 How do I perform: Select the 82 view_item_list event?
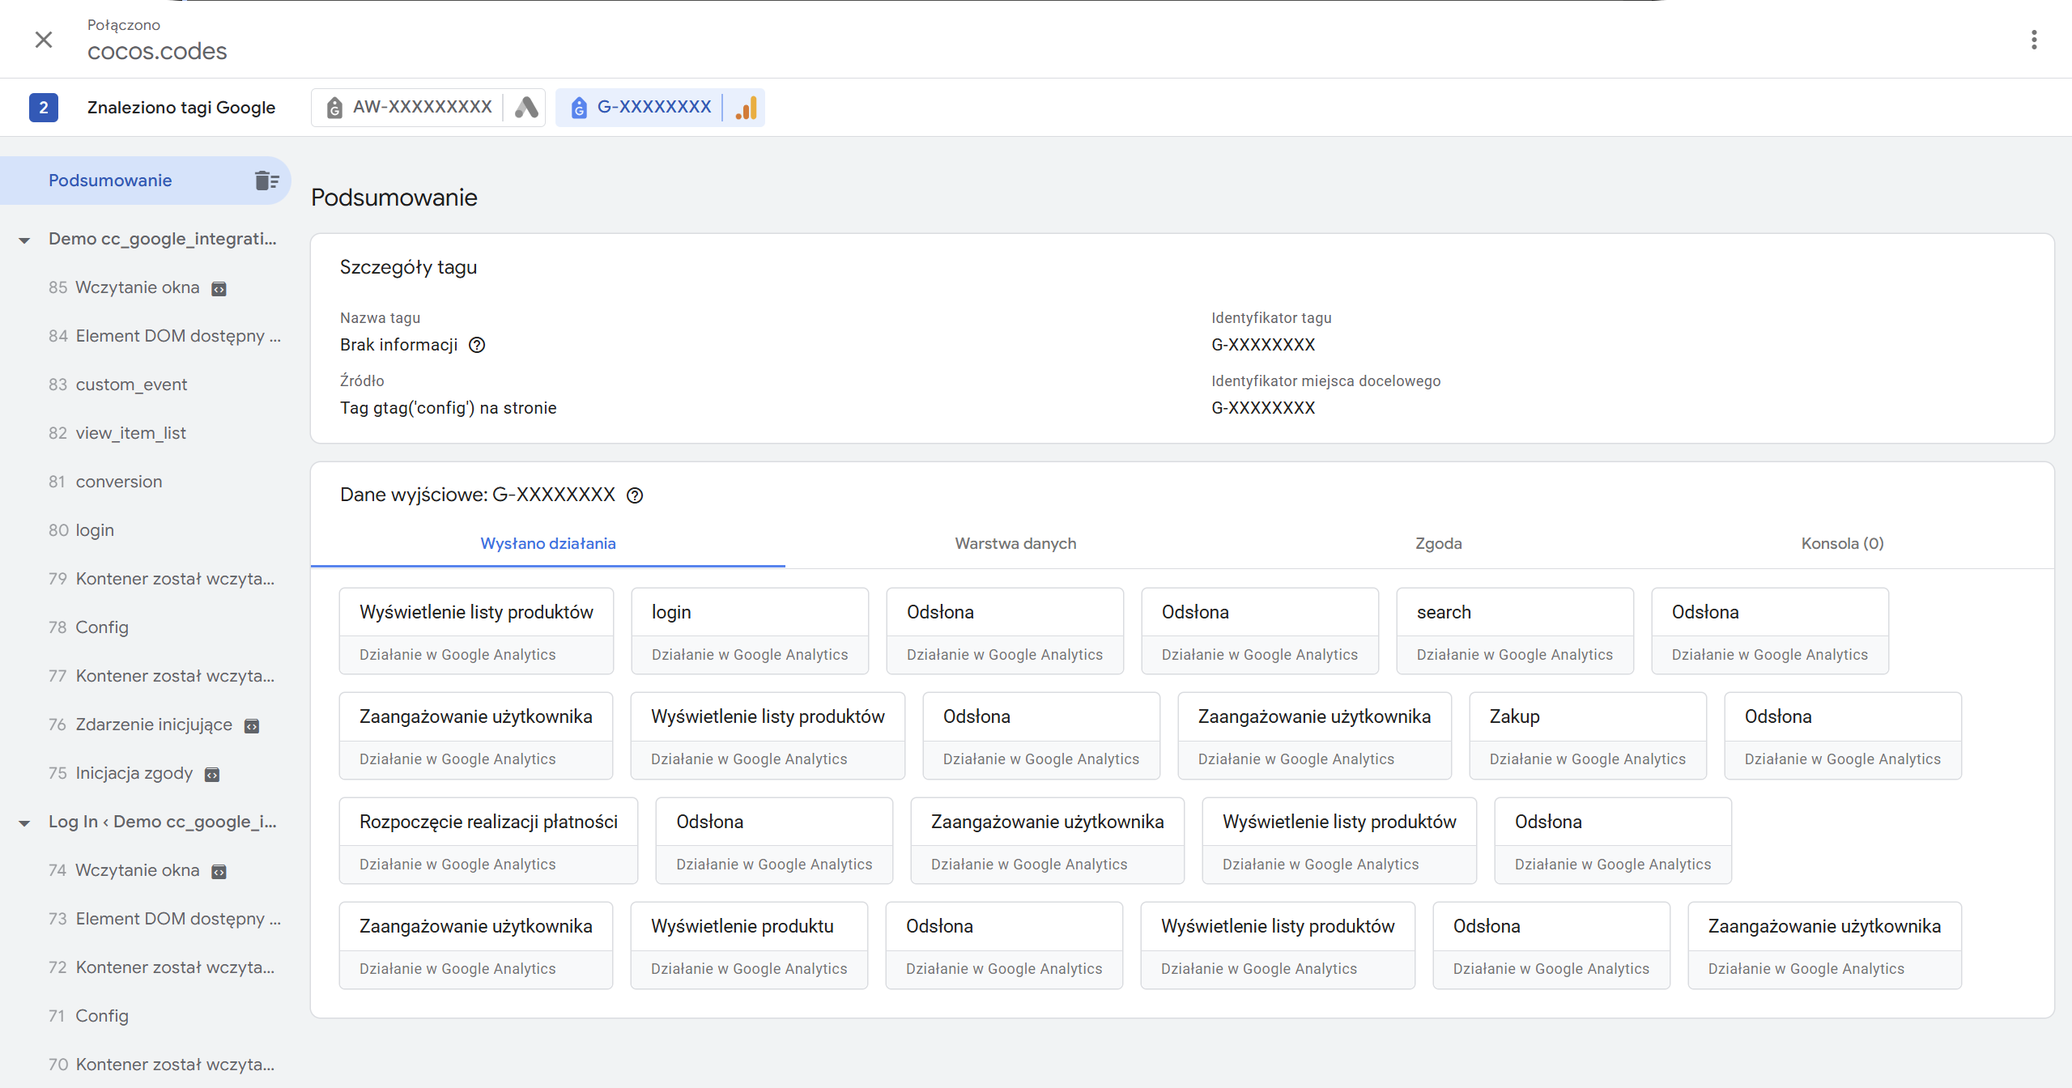point(130,433)
